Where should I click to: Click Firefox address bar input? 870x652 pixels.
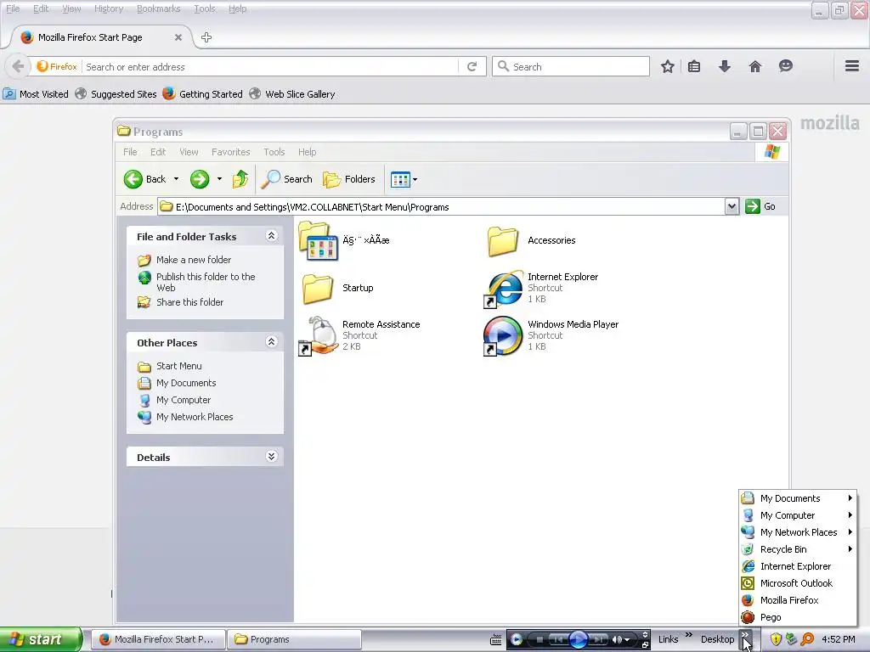tap(271, 66)
